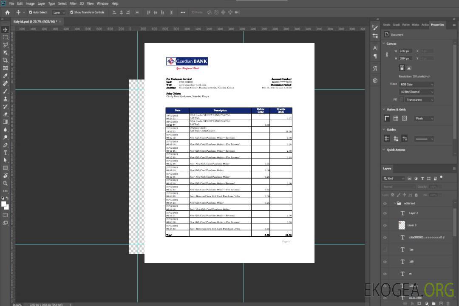
Task: Click the foreground color swatch
Action: point(3,204)
